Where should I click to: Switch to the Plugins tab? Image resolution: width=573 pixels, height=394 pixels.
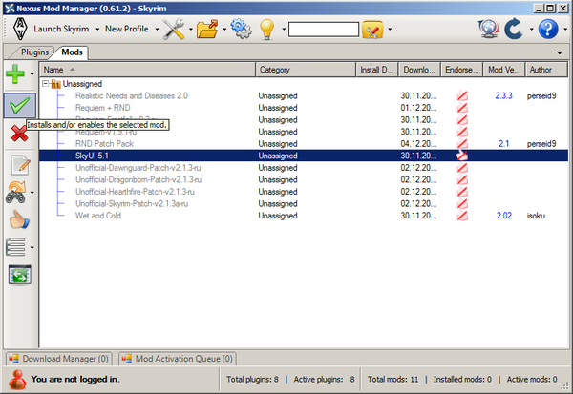point(33,53)
